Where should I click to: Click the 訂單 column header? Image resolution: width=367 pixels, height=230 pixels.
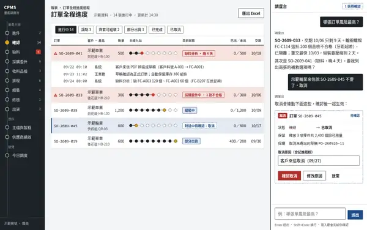click(57, 41)
